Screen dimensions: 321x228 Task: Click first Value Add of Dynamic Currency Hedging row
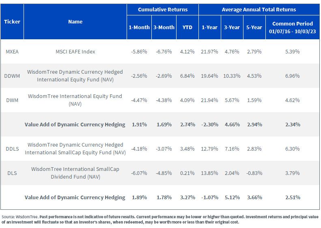tap(160, 124)
